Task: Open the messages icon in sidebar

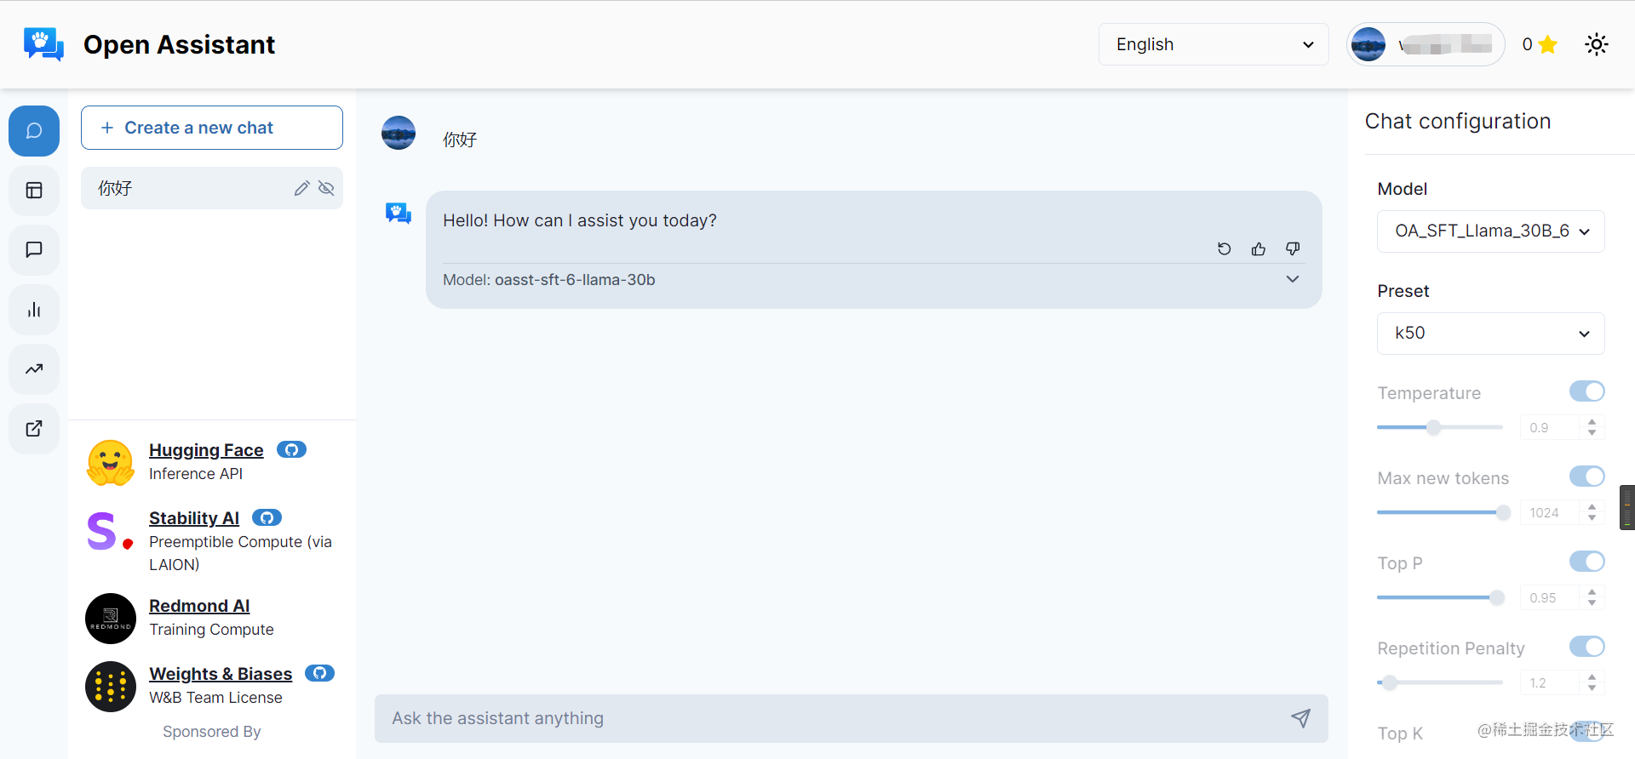Action: tap(34, 250)
